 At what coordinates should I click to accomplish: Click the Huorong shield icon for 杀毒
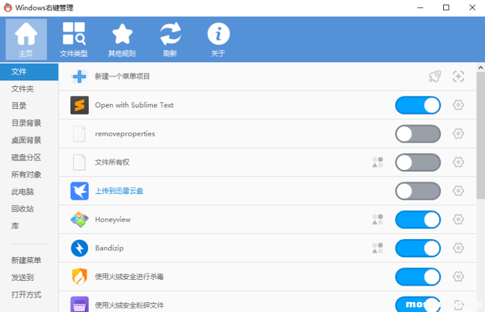click(79, 276)
